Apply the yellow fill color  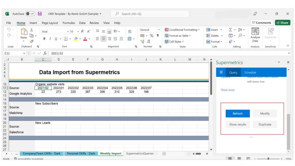pyautogui.click(x=76, y=39)
